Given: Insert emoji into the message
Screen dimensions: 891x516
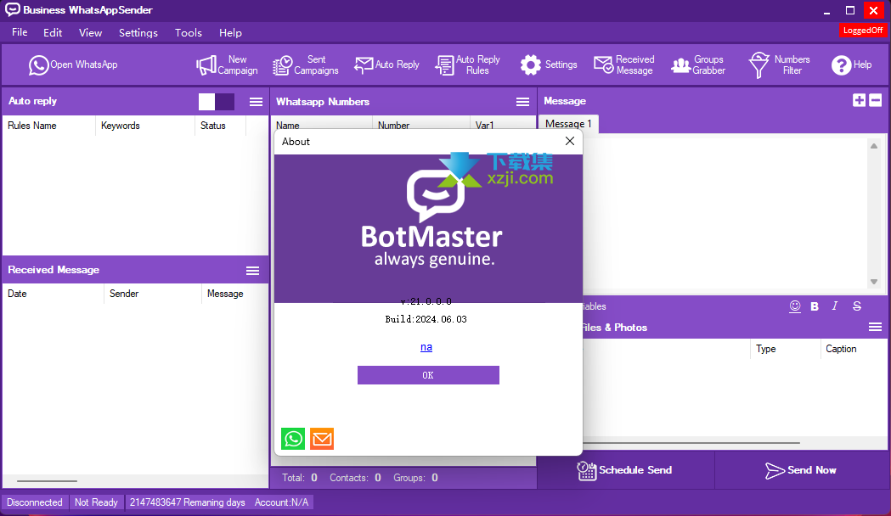Looking at the screenshot, I should point(795,306).
